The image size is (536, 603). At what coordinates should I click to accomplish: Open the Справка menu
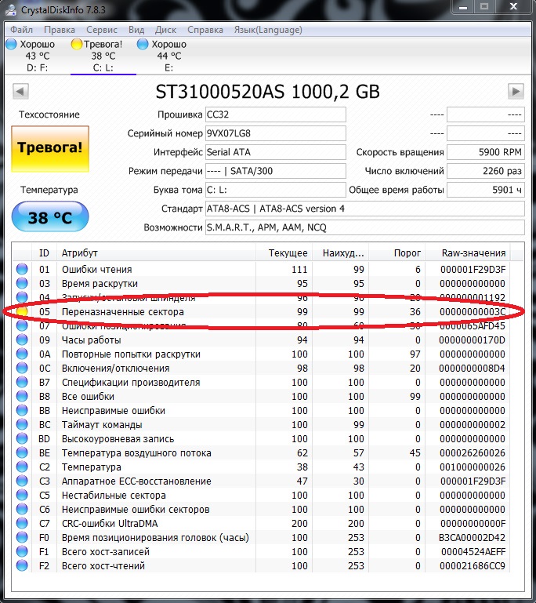[205, 30]
